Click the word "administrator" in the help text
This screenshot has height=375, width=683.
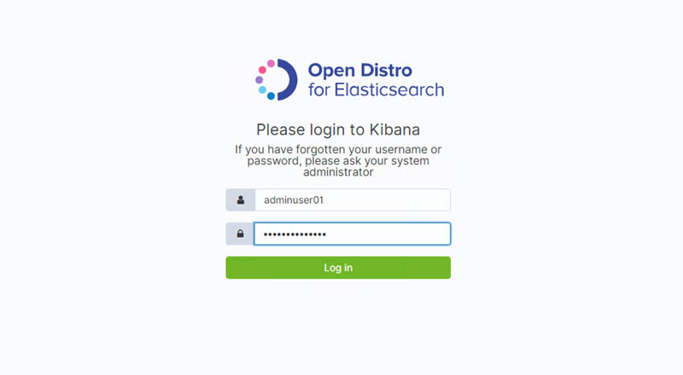click(338, 172)
